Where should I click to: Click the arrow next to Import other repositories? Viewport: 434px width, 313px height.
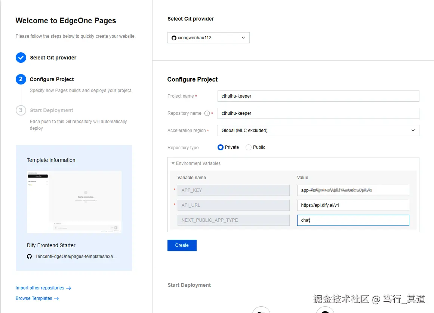tap(69, 288)
